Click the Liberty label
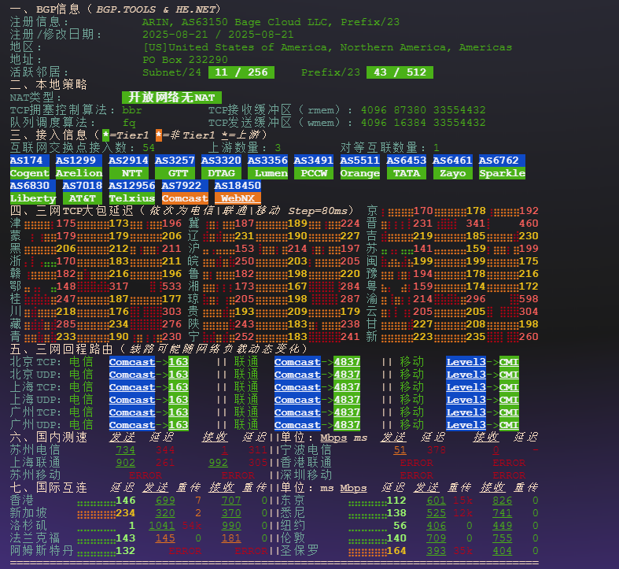Image resolution: width=619 pixels, height=569 pixels. click(x=33, y=198)
